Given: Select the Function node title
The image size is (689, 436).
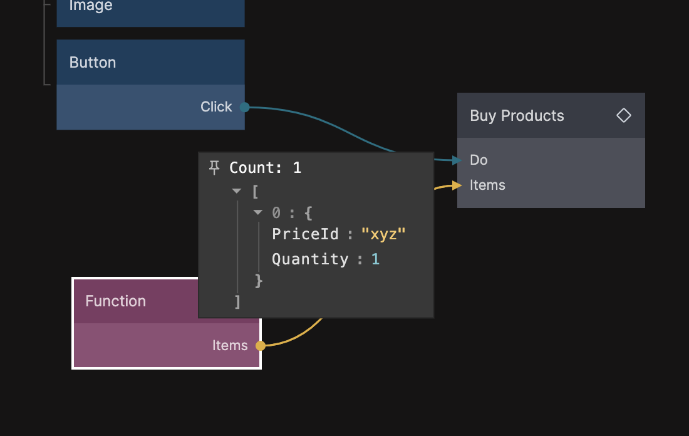Looking at the screenshot, I should coord(116,301).
